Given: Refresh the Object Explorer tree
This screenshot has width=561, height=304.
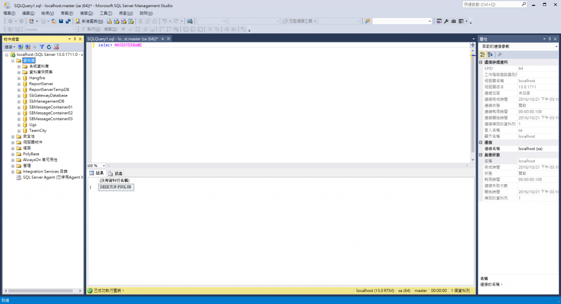Looking at the screenshot, I should [x=49, y=47].
